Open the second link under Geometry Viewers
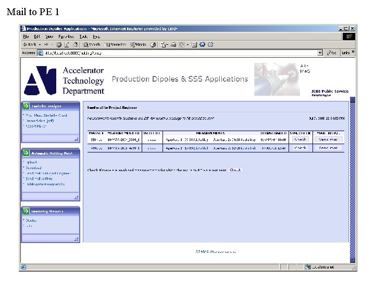375x281 pixels. coord(29,226)
